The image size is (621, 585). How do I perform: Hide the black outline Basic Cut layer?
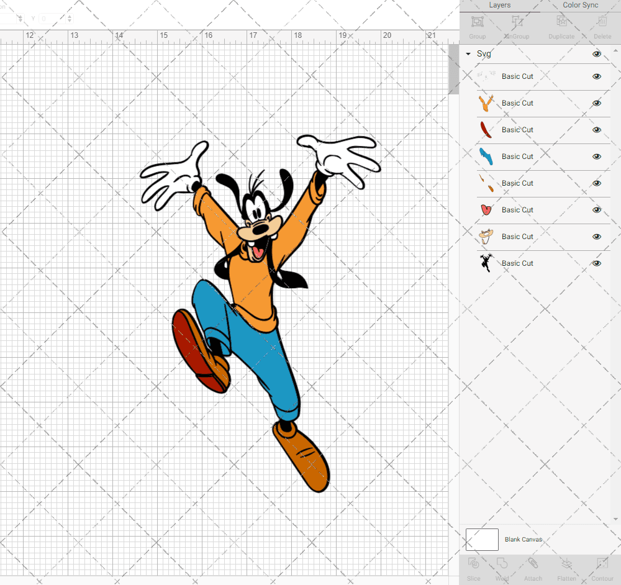(597, 263)
